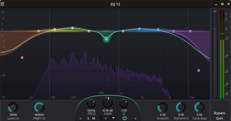The width and height of the screenshot is (231, 121).
Task: Click the Tone Bias knob
Action: [x=200, y=107]
